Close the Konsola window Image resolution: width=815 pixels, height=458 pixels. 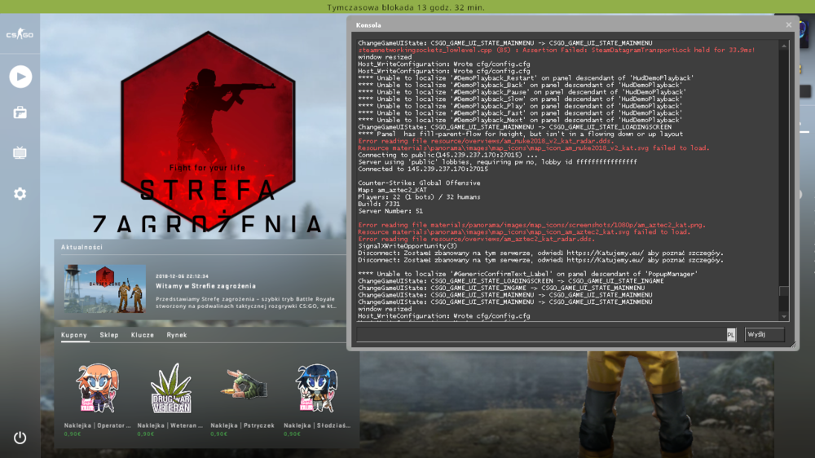pyautogui.click(x=788, y=25)
